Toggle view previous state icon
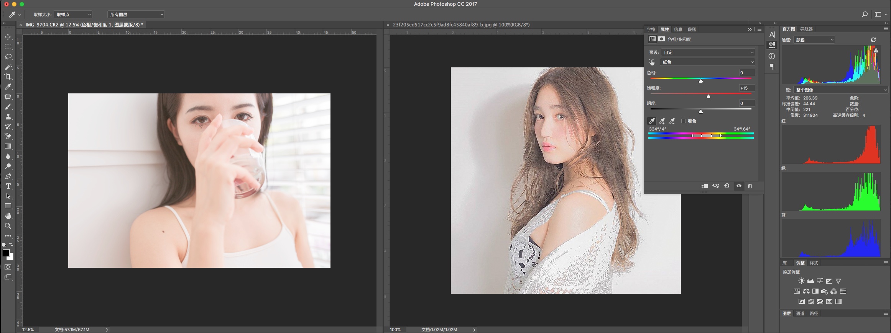891x333 pixels. pyautogui.click(x=716, y=186)
